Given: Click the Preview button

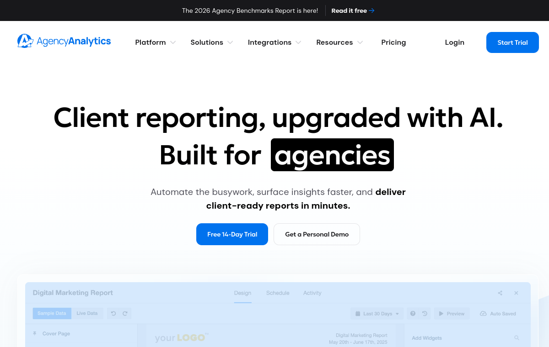Looking at the screenshot, I should (x=452, y=314).
